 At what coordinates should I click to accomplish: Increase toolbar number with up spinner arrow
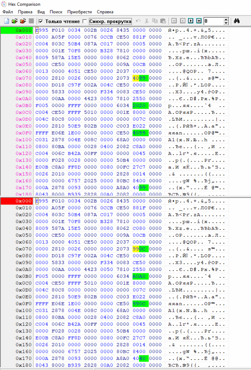coord(226,20)
